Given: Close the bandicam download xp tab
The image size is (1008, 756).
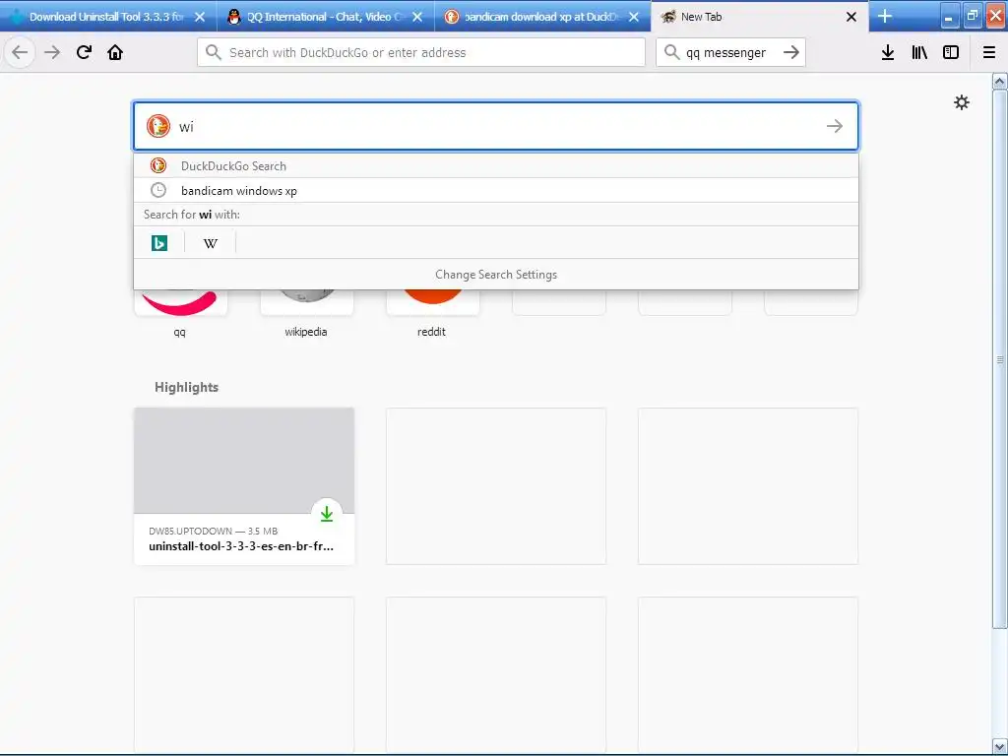Looking at the screenshot, I should pyautogui.click(x=634, y=17).
